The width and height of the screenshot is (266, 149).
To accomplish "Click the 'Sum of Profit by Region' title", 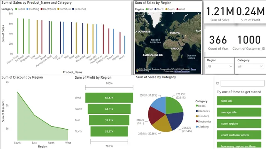I will [93, 77].
